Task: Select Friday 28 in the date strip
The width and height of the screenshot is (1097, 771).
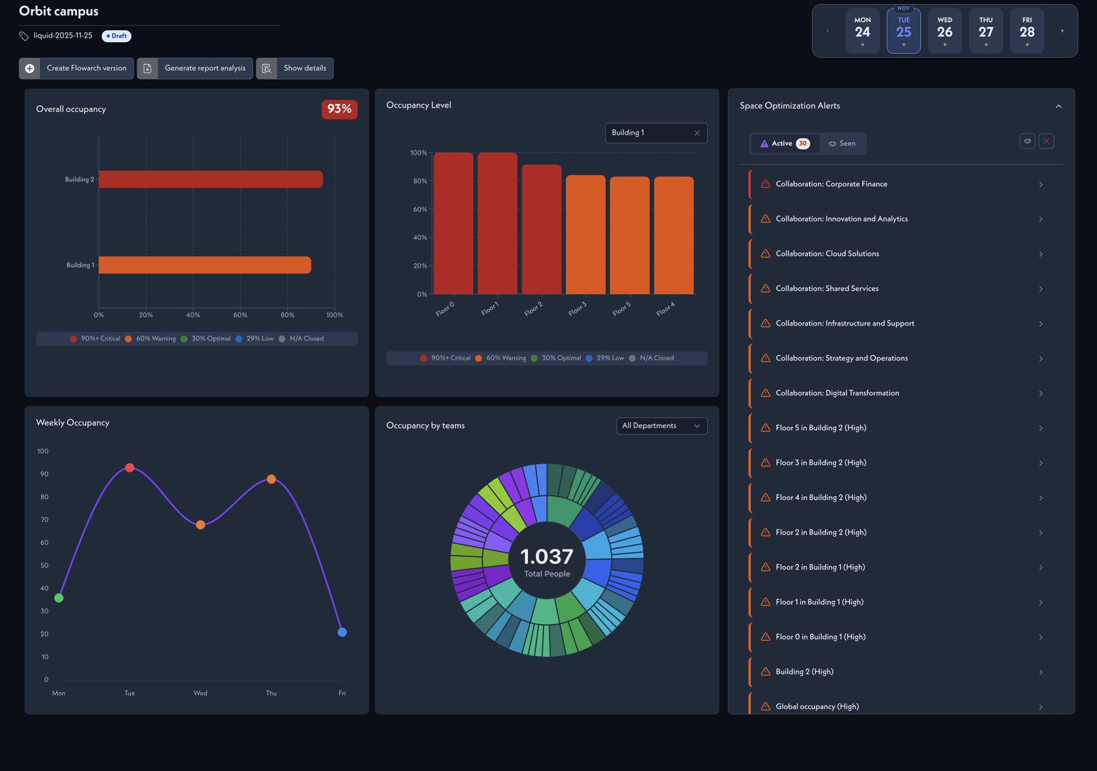Action: pos(1027,31)
